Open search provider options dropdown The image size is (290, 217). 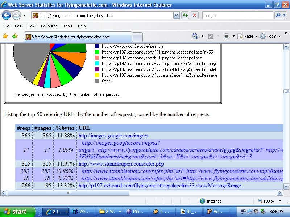(285, 15)
